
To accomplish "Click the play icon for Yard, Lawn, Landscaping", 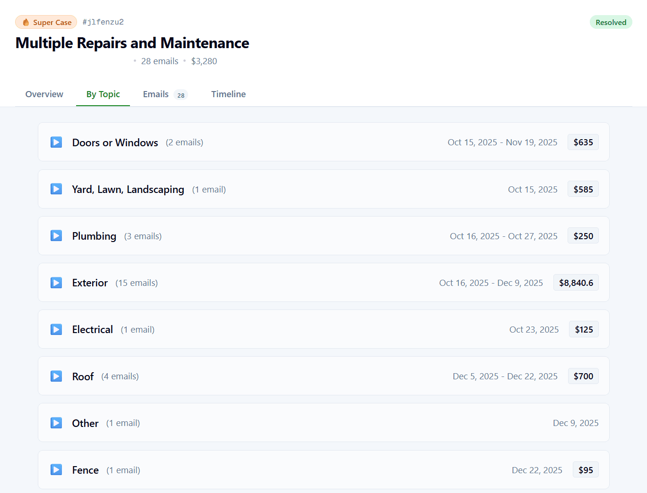I will (x=56, y=189).
